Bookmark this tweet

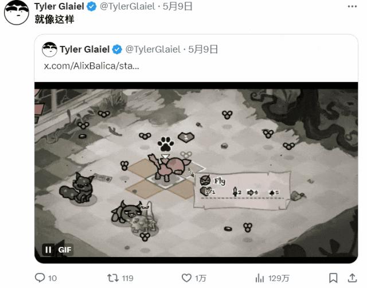coord(333,278)
